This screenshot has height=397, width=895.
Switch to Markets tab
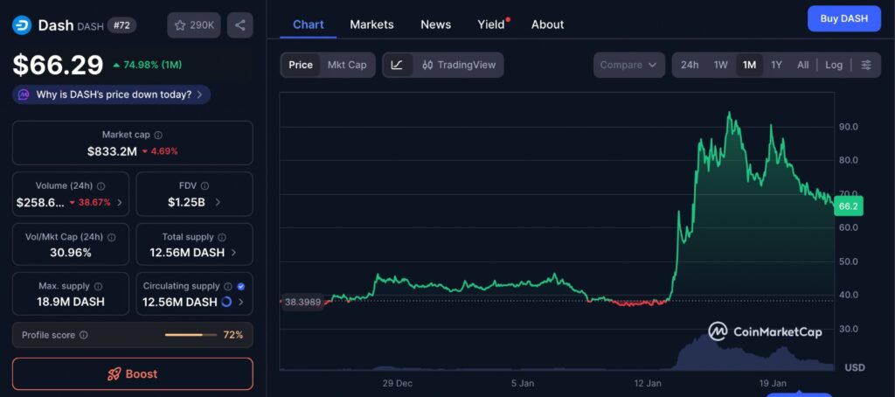point(371,24)
